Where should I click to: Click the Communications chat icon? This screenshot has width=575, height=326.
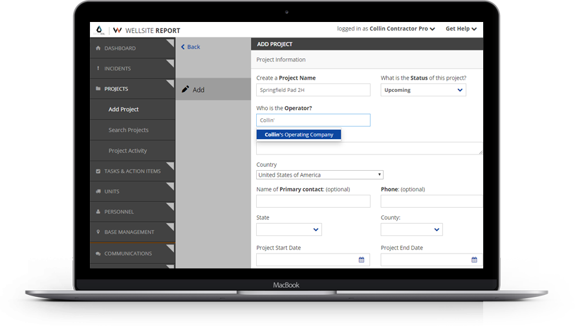point(98,254)
